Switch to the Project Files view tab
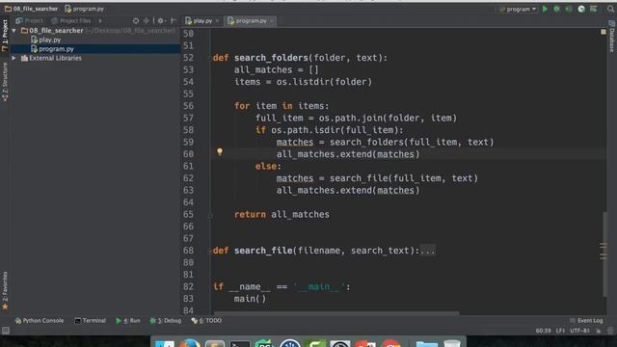Viewport: 617px width, 347px height. click(x=71, y=20)
